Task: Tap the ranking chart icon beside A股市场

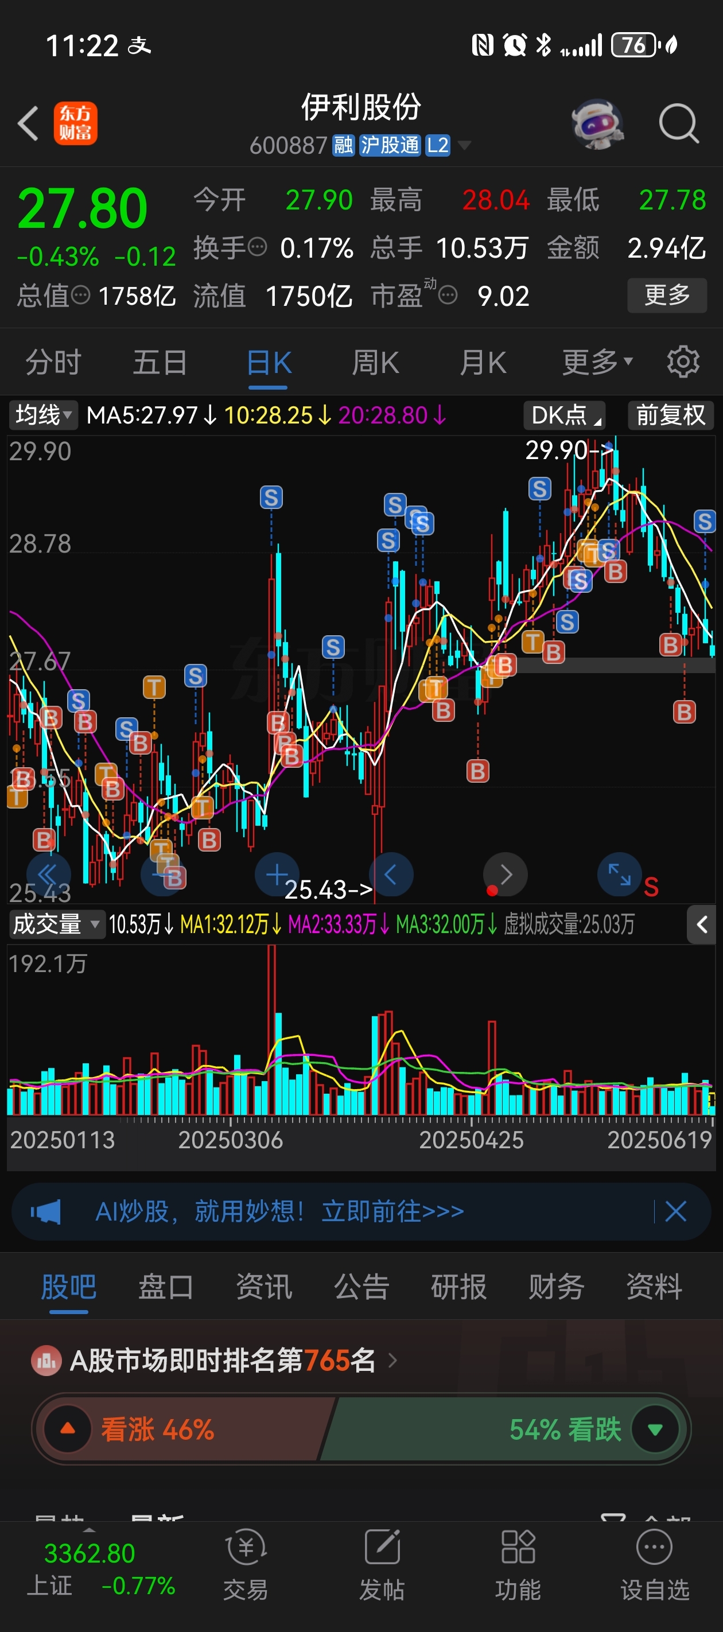Action: tap(46, 1360)
